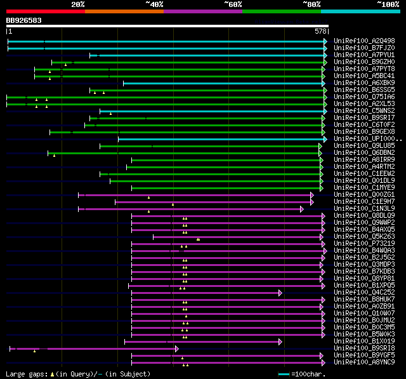Click the UniRef100_B6SSG5 text
Viewport: 406px width, 379px height.
click(x=364, y=90)
